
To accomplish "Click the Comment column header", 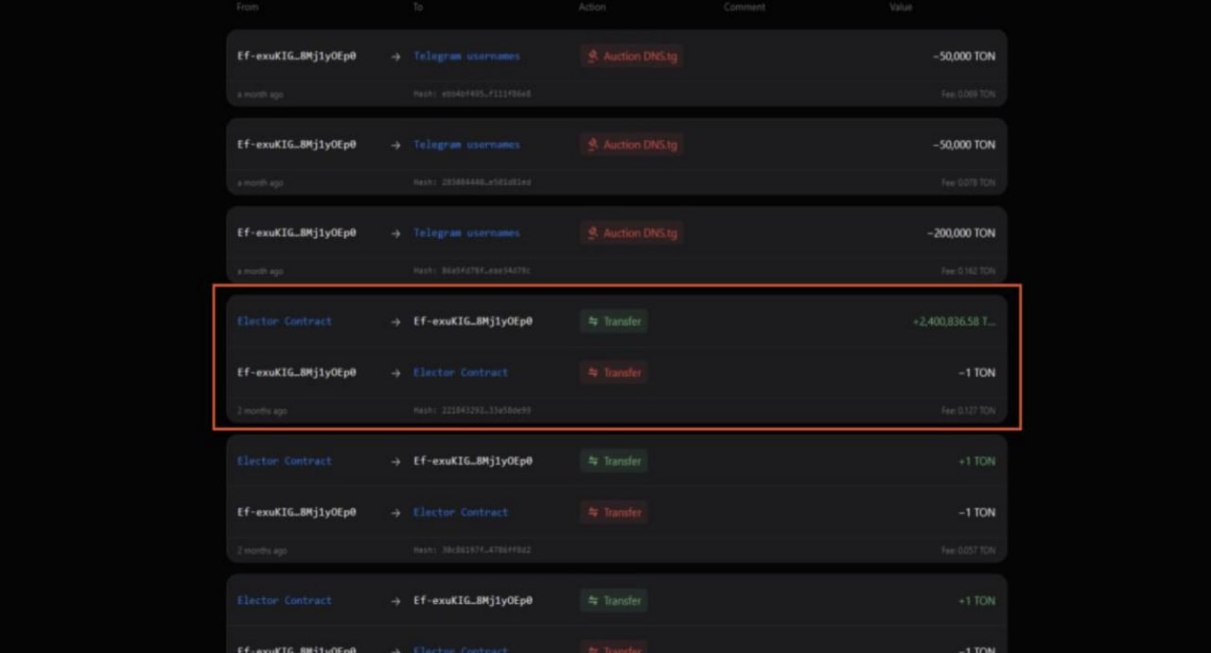I will tap(744, 8).
